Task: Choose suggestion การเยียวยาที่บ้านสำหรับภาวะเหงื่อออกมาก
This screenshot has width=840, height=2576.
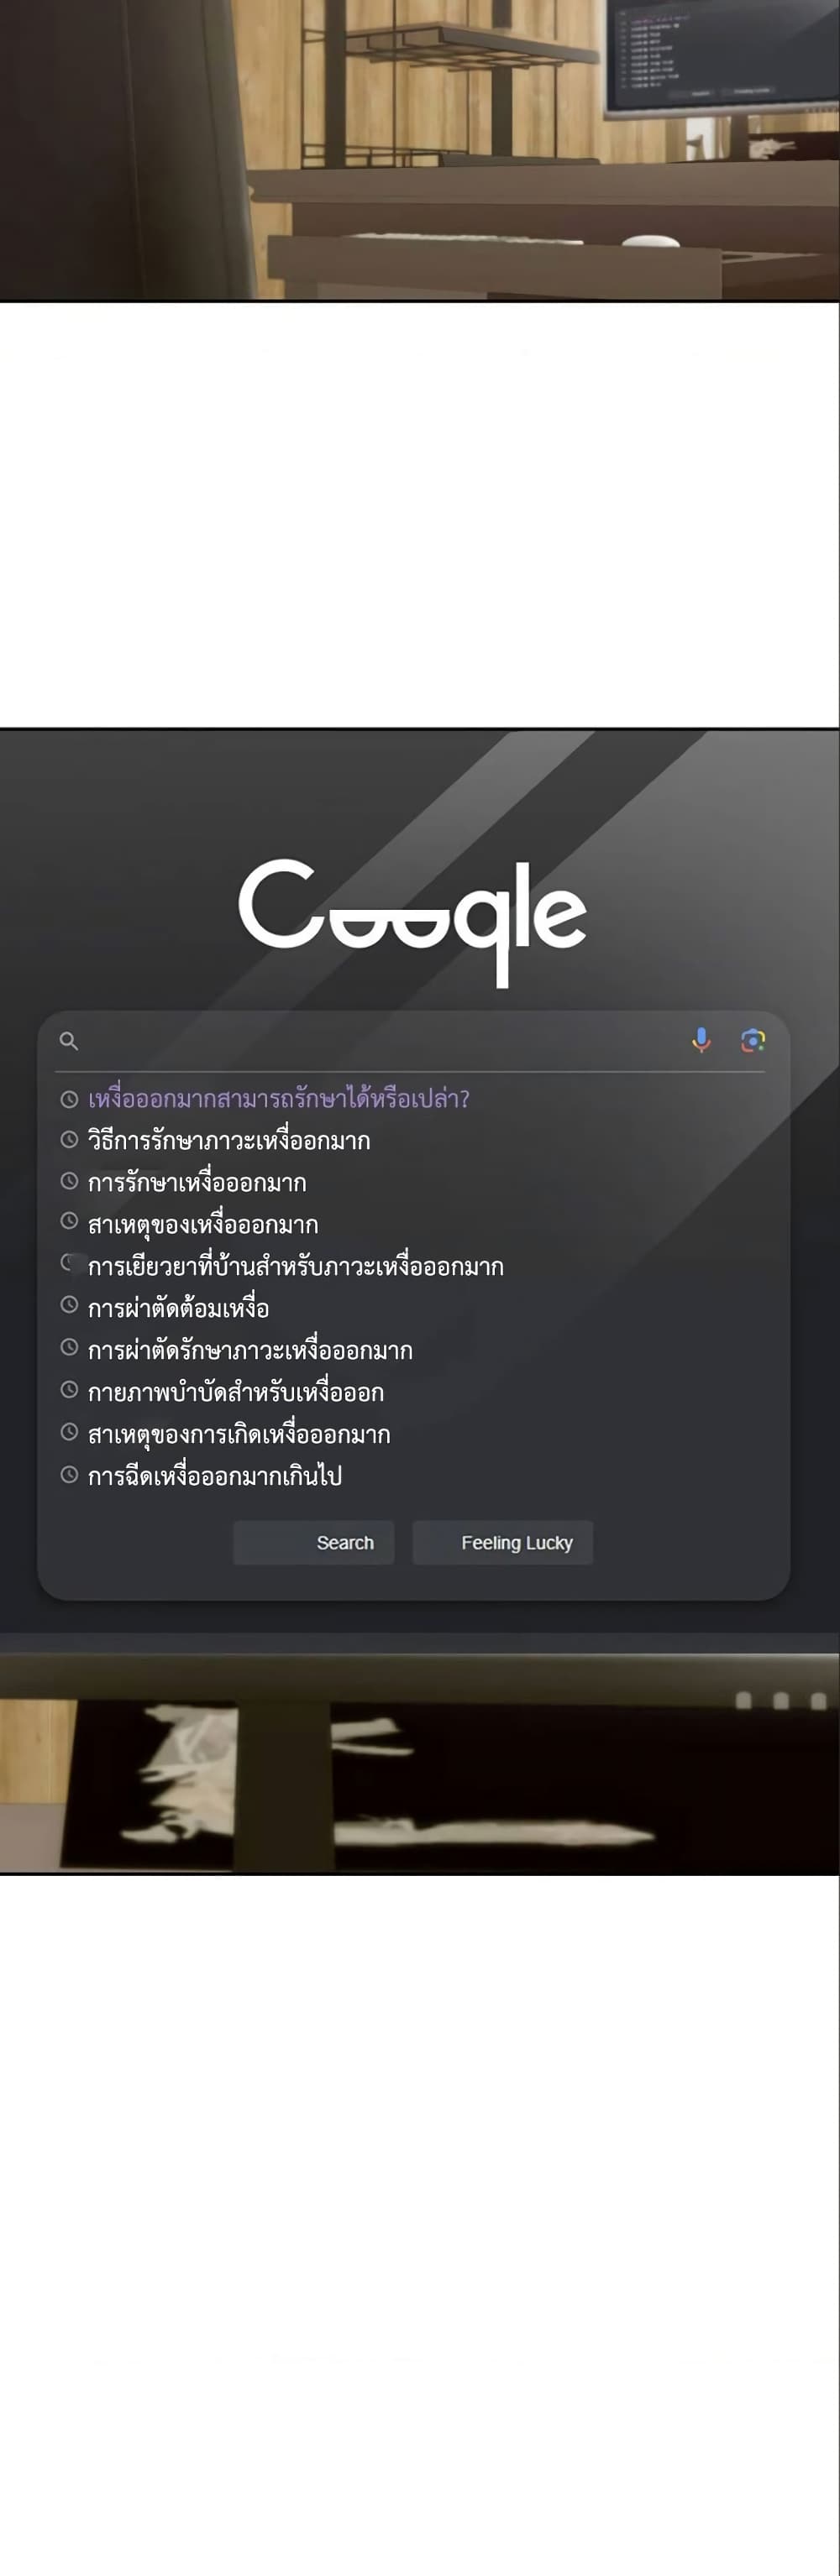Action: (296, 1267)
